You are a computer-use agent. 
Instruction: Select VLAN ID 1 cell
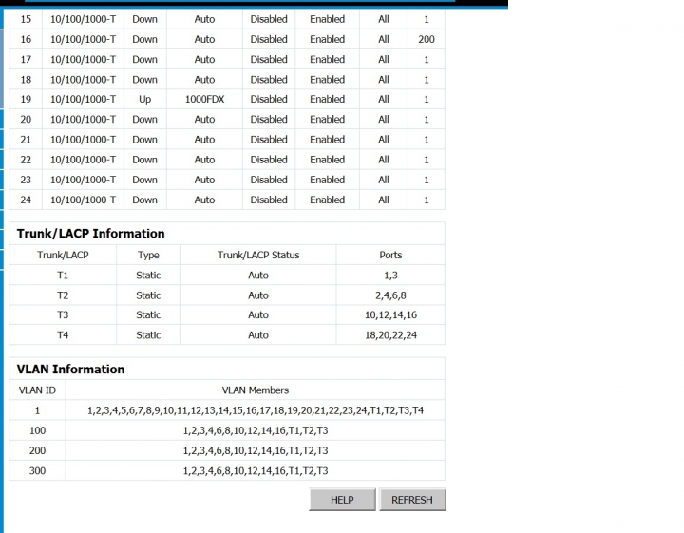click(37, 410)
